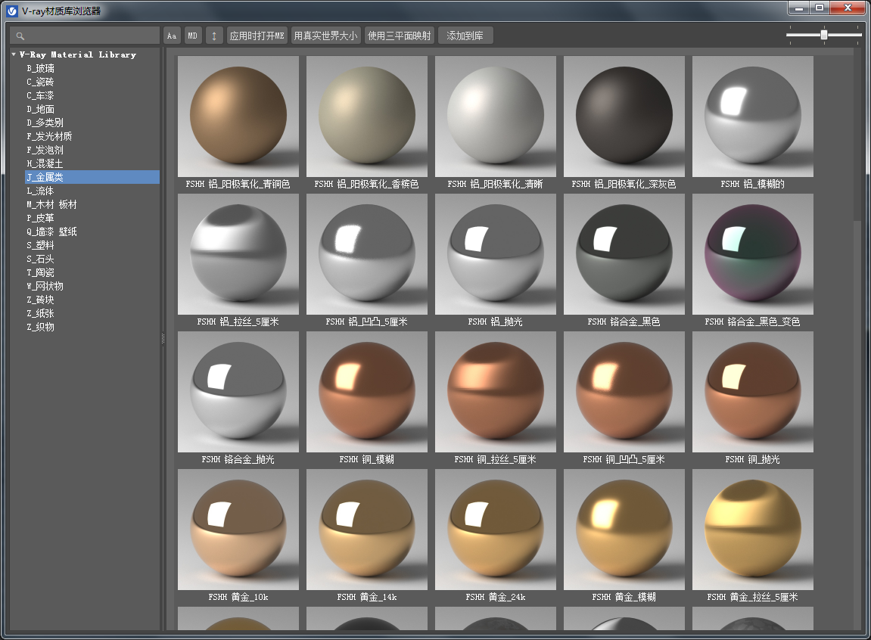Select the L_流体 category

click(41, 191)
